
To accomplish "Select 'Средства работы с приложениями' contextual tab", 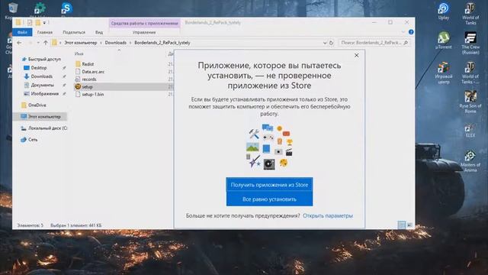I will pos(144,23).
